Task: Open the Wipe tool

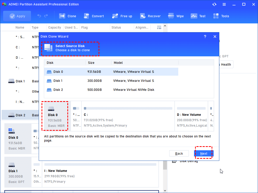Action: click(x=176, y=16)
